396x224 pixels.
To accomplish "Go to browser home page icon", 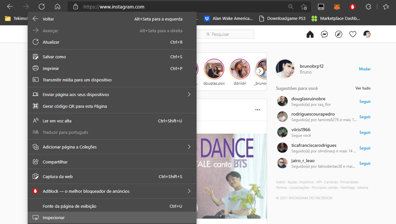I will [58, 7].
